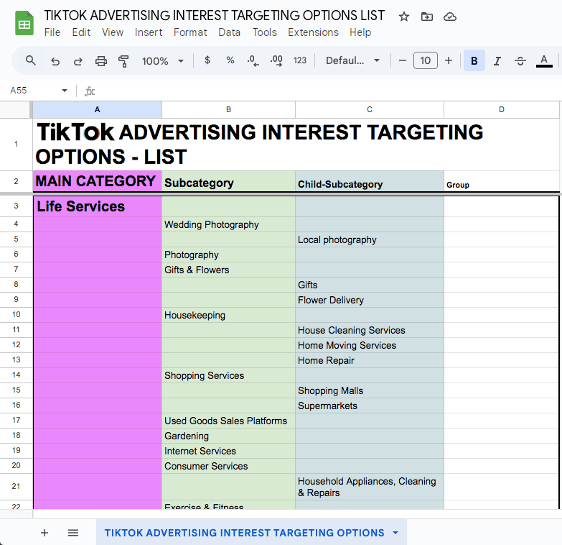This screenshot has width=562, height=545.
Task: View the cloud save status
Action: coord(450,17)
